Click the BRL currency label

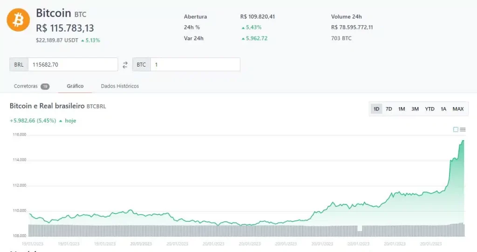pyautogui.click(x=19, y=65)
